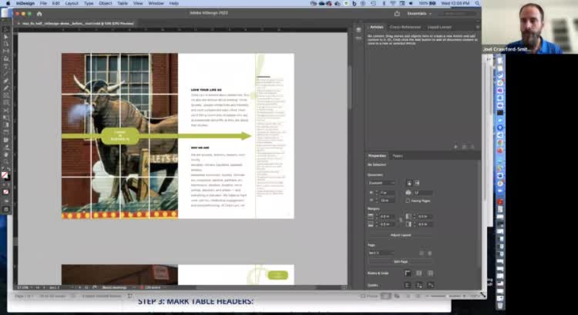
Task: Select the Free Transform tool
Action: [x=6, y=118]
